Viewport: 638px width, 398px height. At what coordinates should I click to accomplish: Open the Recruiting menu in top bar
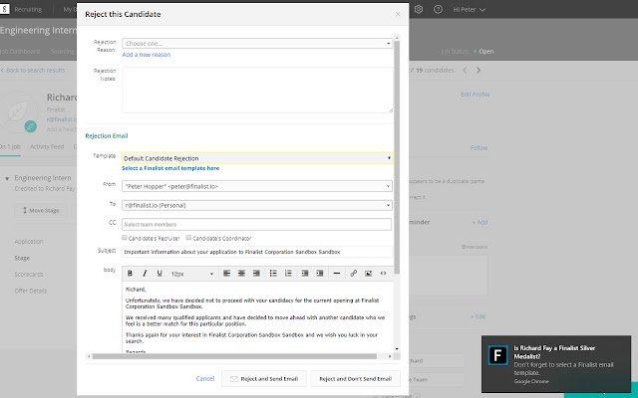28,9
